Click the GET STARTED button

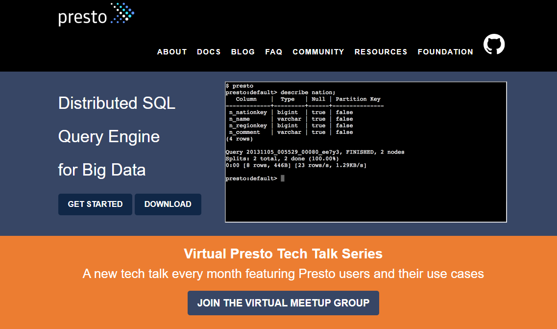[95, 204]
